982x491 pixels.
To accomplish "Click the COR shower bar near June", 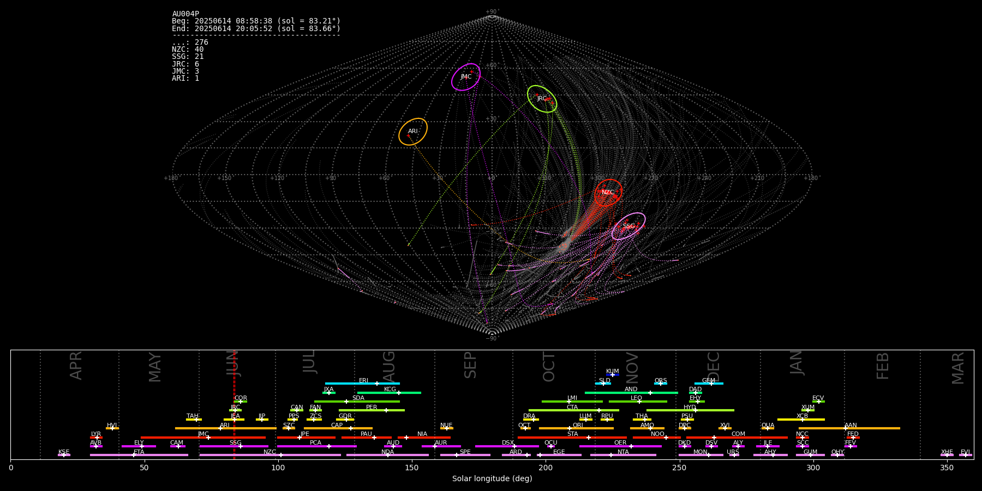I will [241, 401].
